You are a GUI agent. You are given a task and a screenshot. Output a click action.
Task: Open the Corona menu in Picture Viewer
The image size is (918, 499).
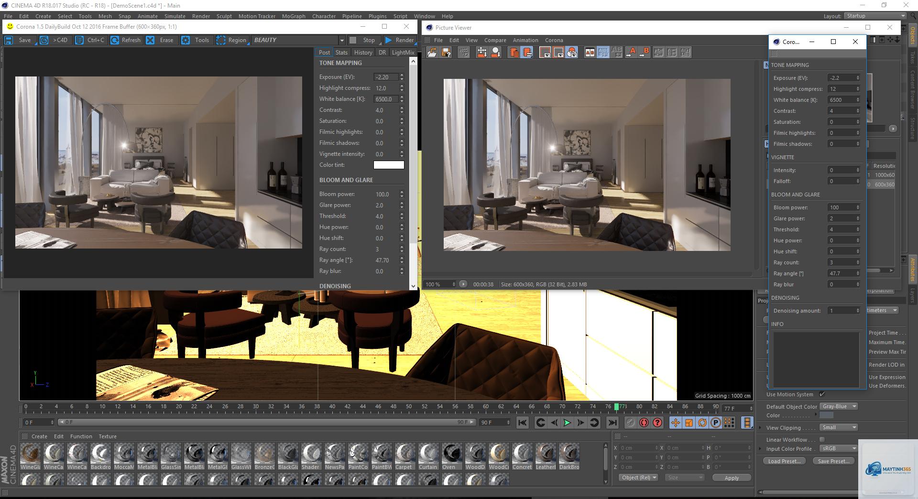[554, 40]
